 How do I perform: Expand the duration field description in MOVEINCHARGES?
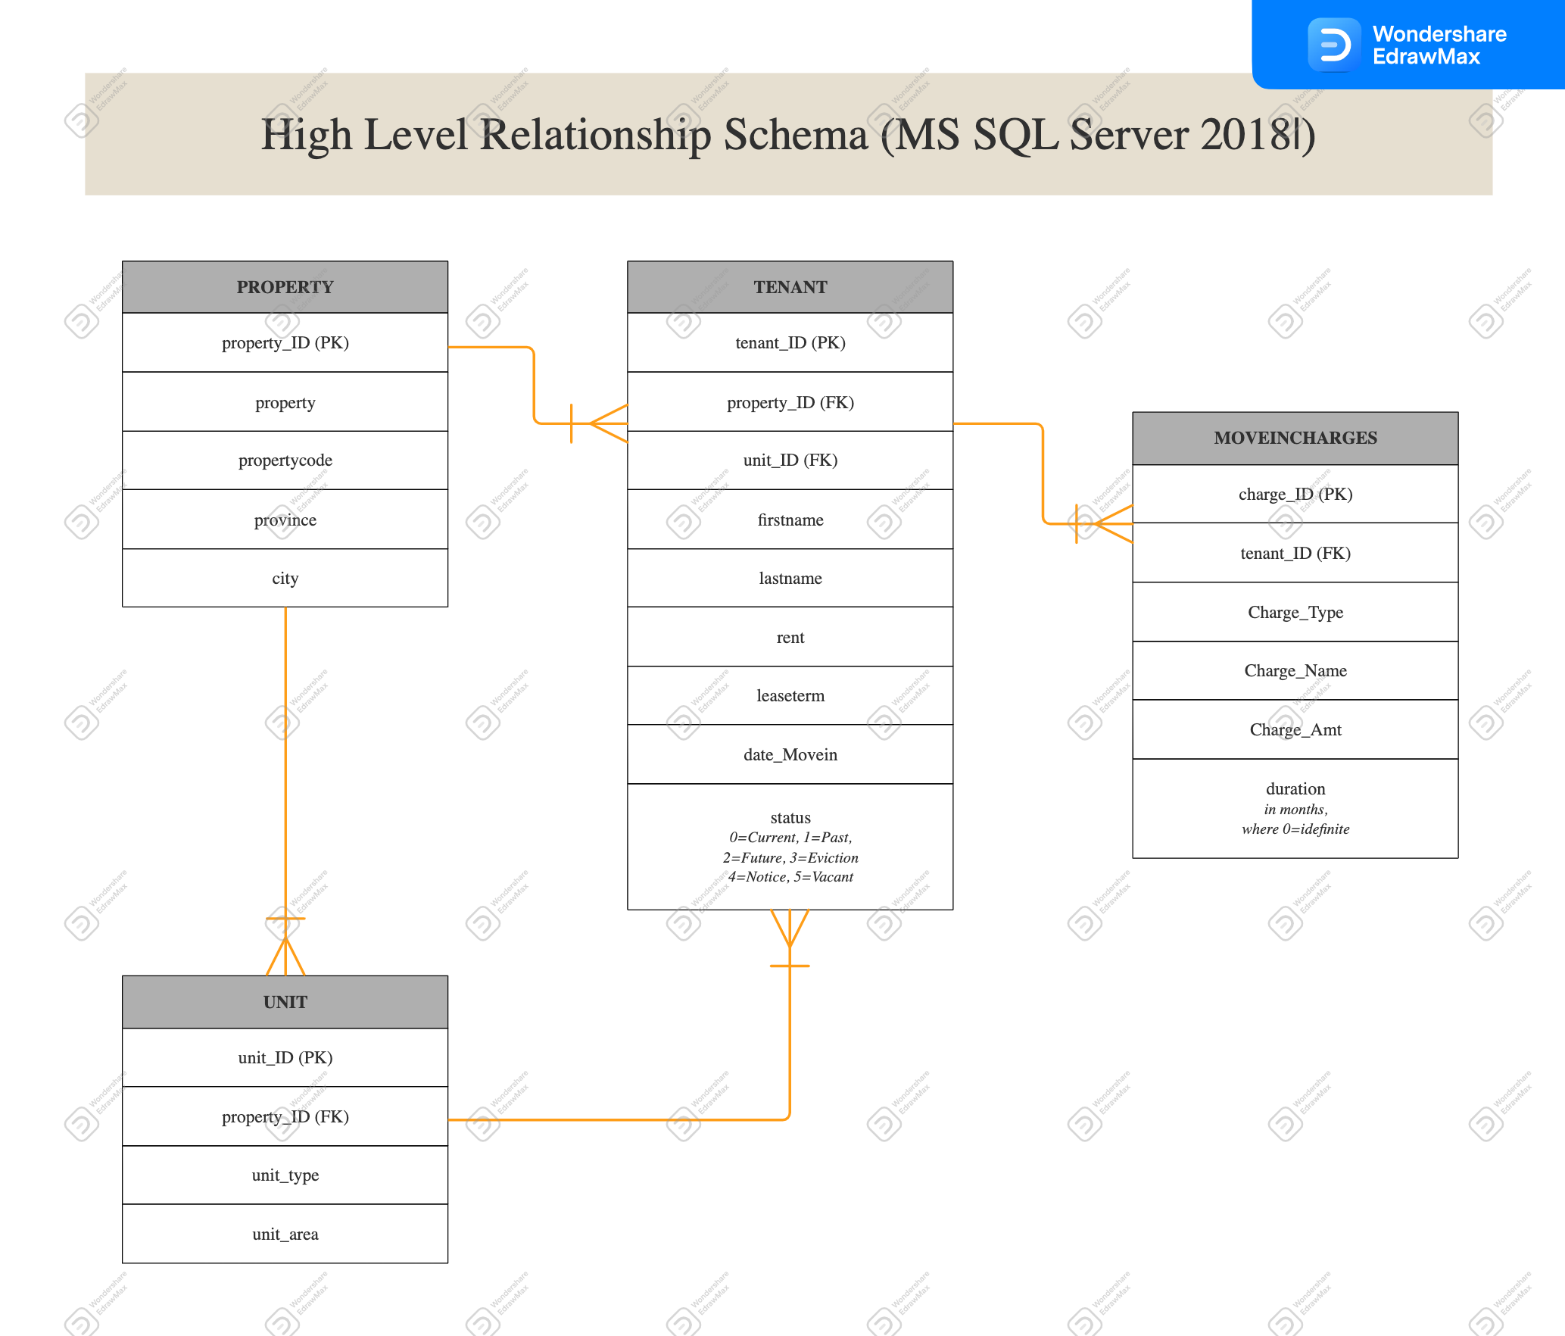1297,810
